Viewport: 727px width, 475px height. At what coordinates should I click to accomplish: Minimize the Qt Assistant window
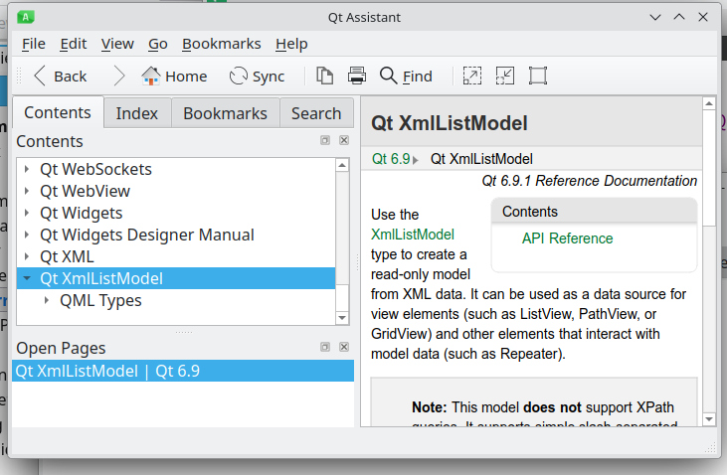655,17
